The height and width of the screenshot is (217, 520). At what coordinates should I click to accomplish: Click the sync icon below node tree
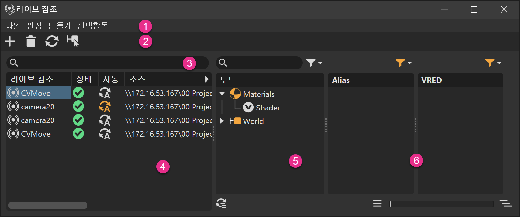pyautogui.click(x=221, y=203)
